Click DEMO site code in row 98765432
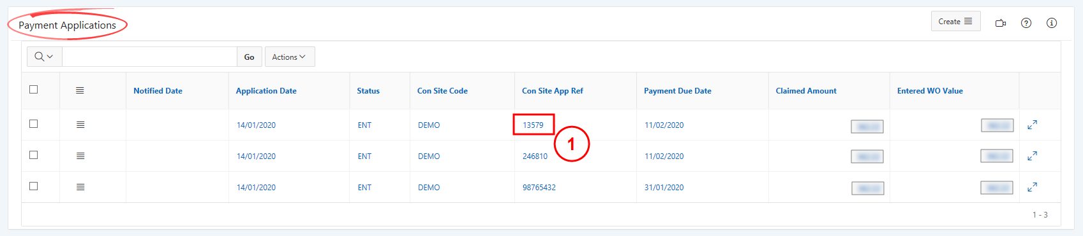Screen dimensions: 1083x236 coord(429,188)
